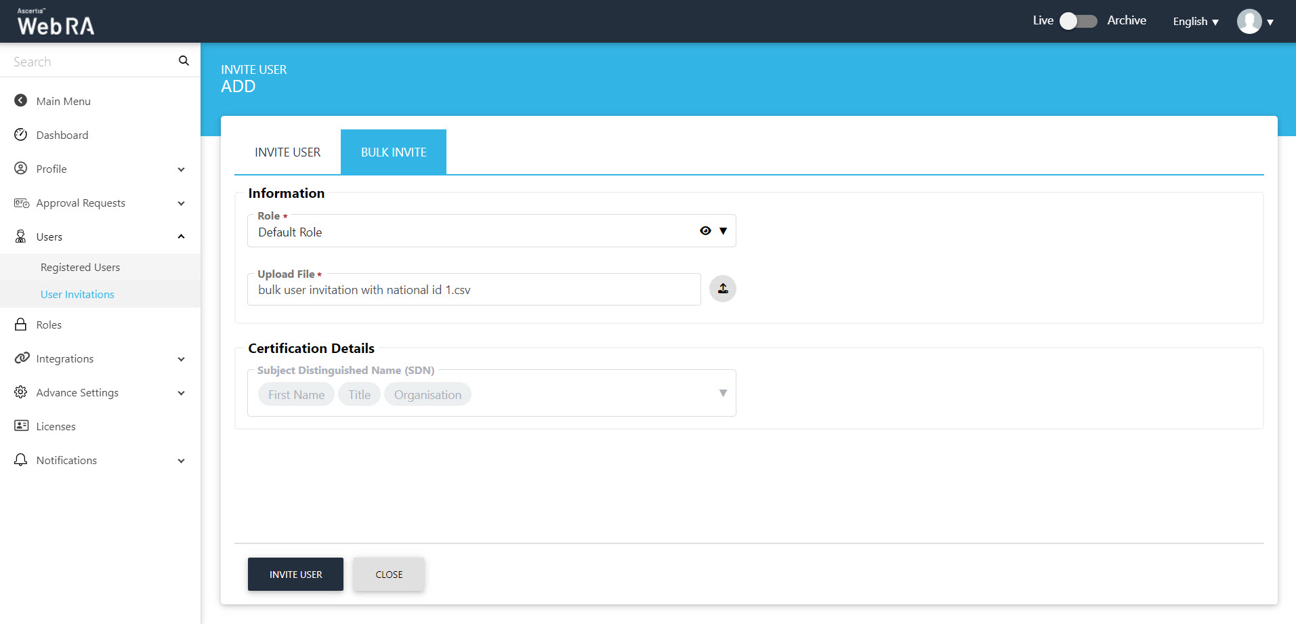The width and height of the screenshot is (1296, 624).
Task: Click the Roles padlock icon
Action: click(21, 325)
